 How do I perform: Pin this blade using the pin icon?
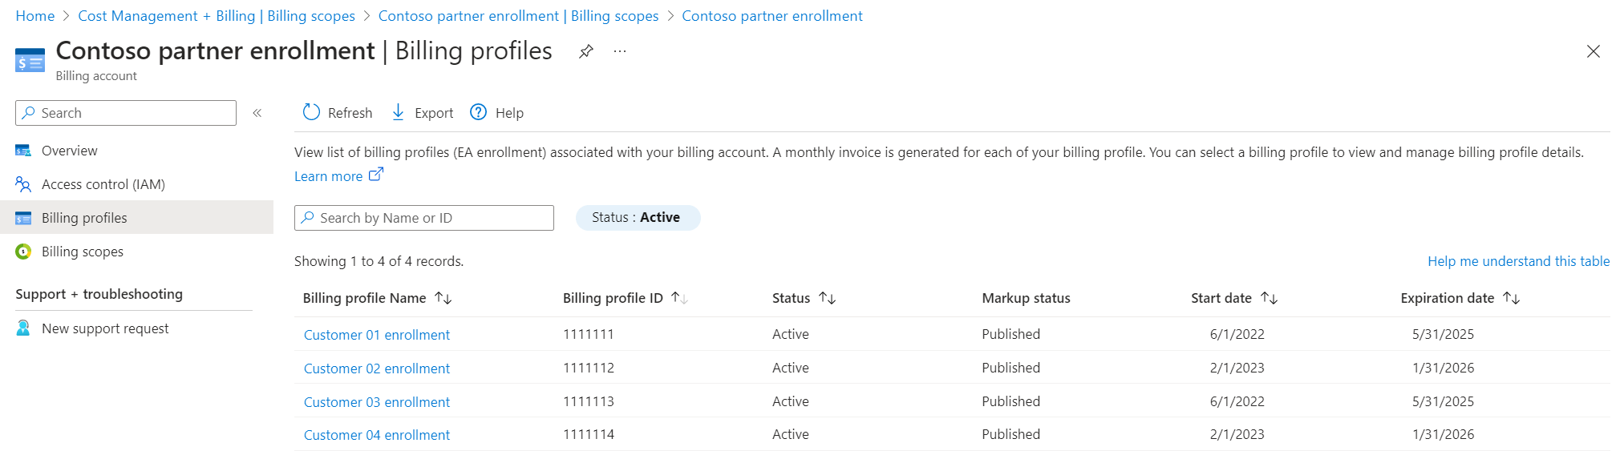pyautogui.click(x=586, y=51)
